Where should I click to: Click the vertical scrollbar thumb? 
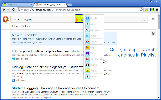tap(159, 22)
